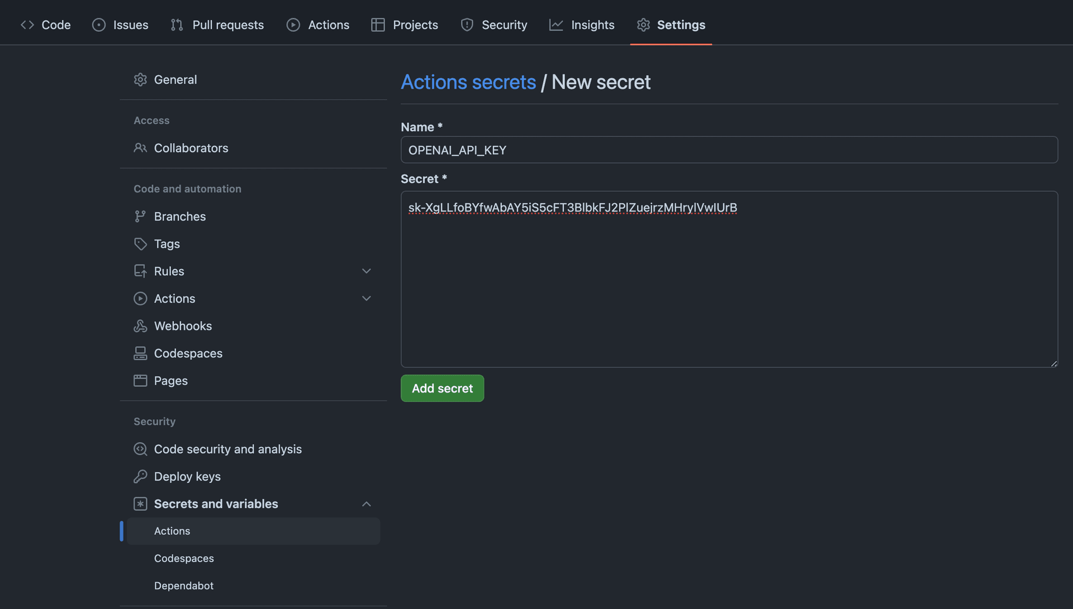Viewport: 1073px width, 609px height.
Task: Open the Pull requests tab
Action: coord(217,25)
